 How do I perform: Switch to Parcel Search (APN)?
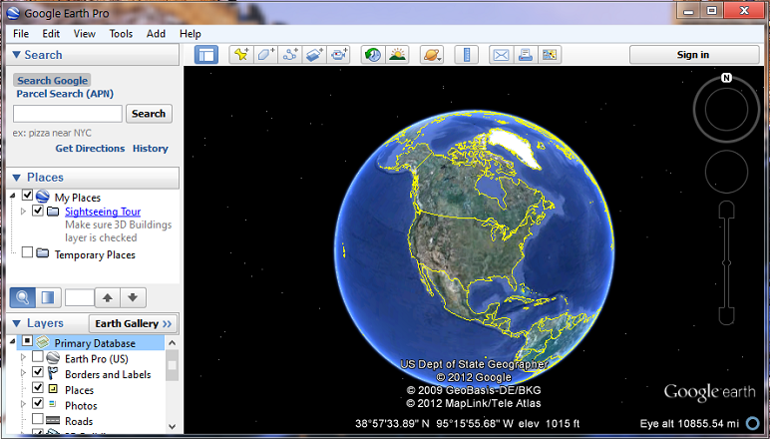[x=65, y=94]
